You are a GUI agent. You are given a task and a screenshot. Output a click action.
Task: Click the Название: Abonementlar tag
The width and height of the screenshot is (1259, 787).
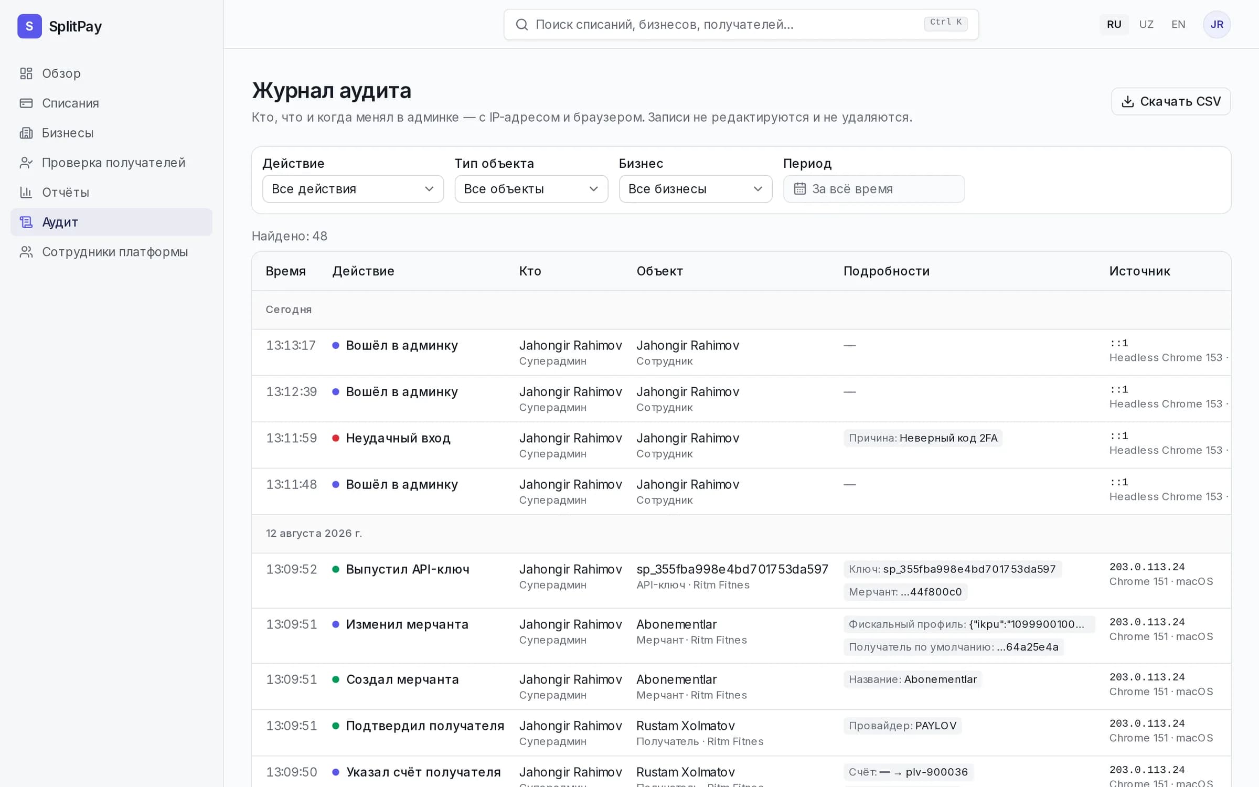[x=912, y=679]
